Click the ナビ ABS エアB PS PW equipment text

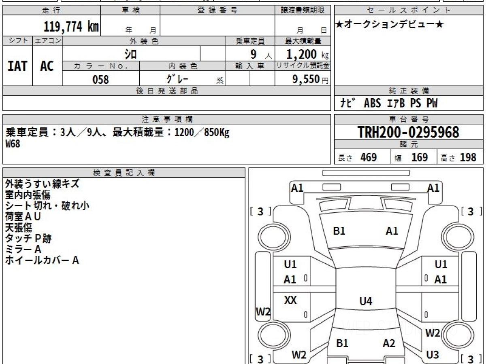389,104
